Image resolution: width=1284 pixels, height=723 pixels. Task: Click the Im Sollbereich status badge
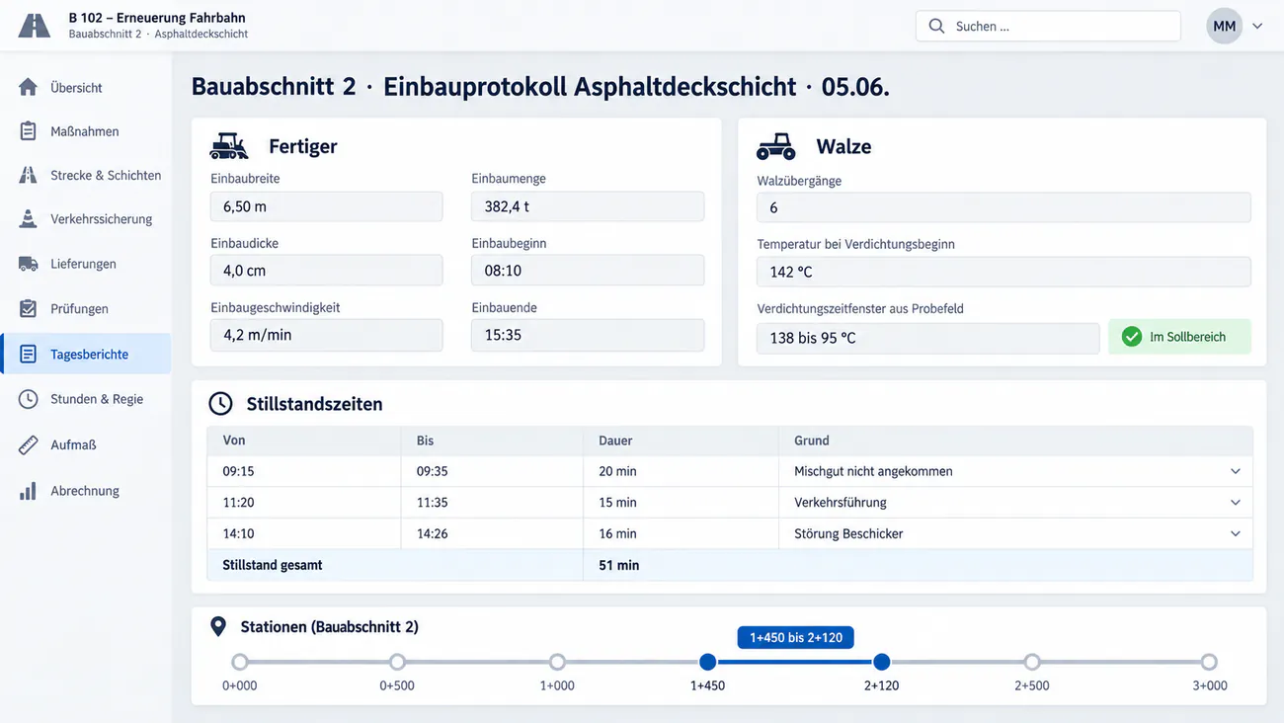[1179, 337]
